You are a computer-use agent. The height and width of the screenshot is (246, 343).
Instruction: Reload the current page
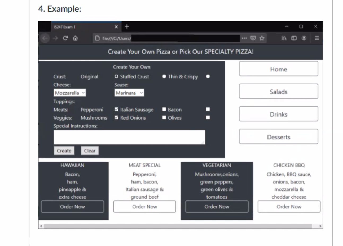point(65,38)
